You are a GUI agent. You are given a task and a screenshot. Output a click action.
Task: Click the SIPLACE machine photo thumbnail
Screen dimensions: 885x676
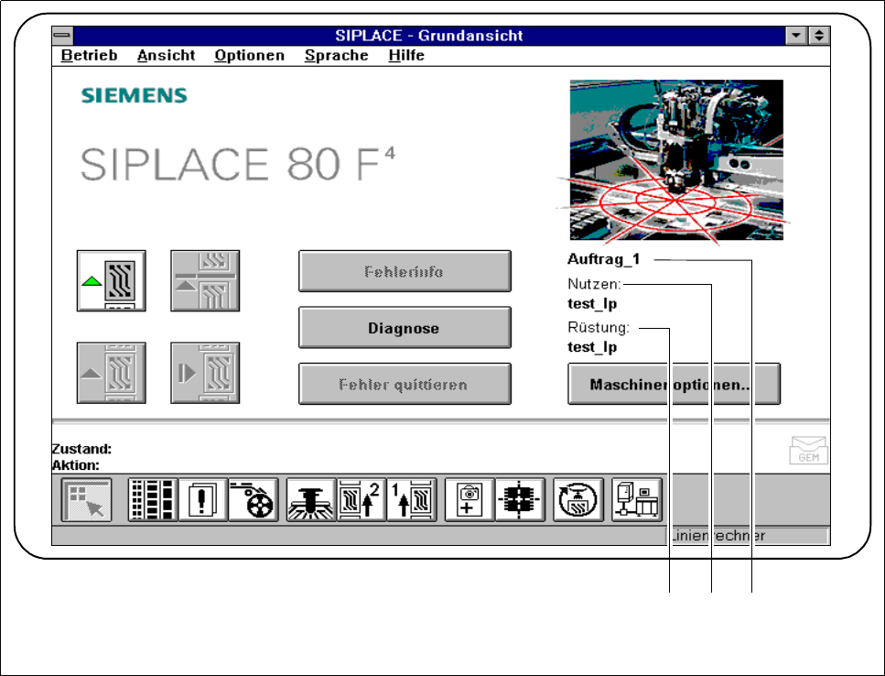point(676,159)
